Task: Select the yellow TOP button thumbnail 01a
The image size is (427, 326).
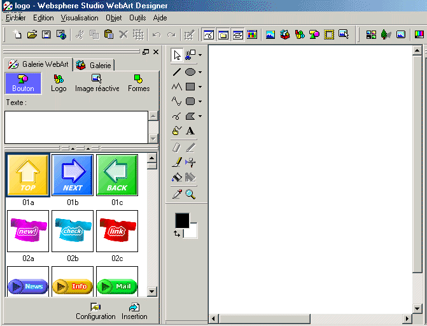Action: [x=28, y=175]
